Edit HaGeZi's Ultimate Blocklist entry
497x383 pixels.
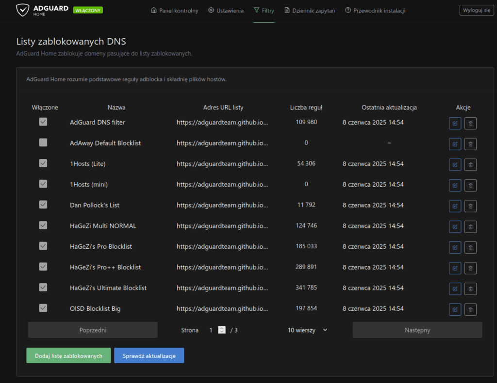455,288
